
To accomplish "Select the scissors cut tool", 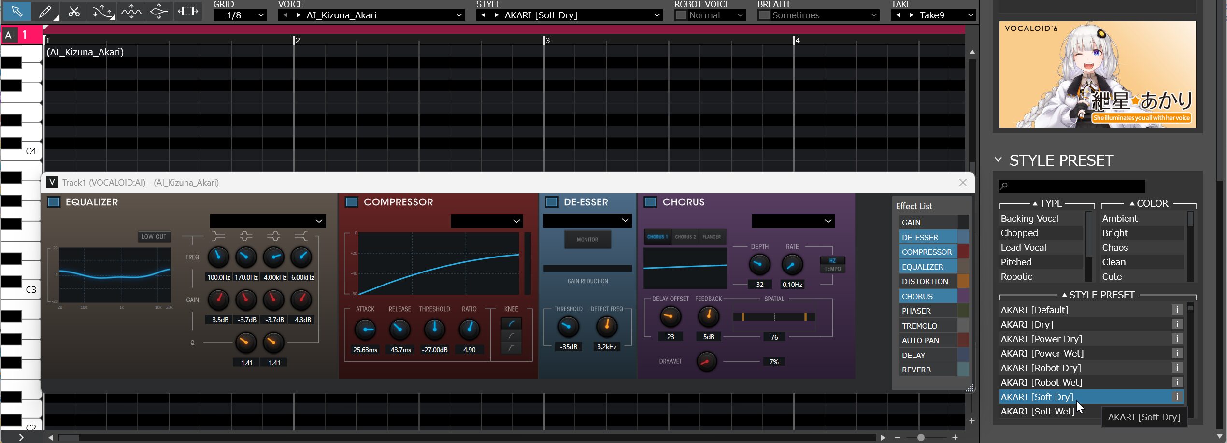I will [74, 11].
